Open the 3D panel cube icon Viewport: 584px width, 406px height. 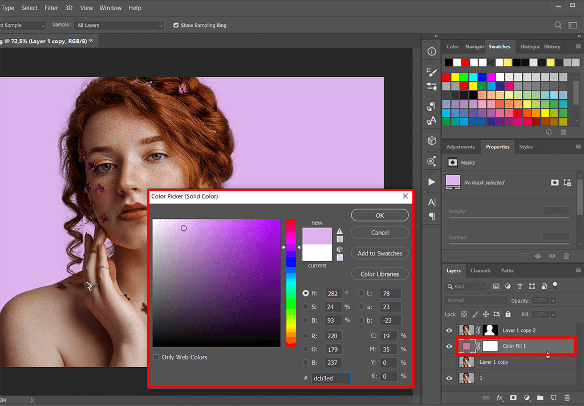point(432,140)
